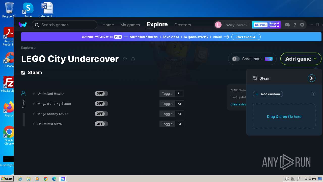This screenshot has height=182, width=323.
Task: Click the search magnifier icon
Action: 37,25
